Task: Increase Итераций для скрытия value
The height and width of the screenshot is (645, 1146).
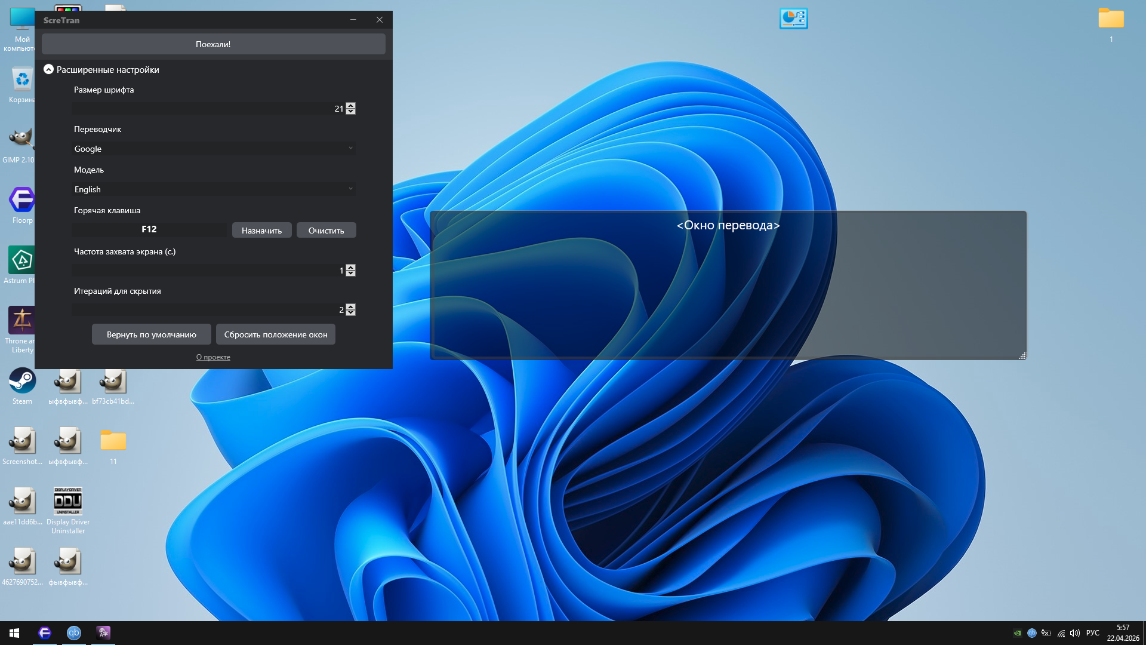Action: [350, 307]
